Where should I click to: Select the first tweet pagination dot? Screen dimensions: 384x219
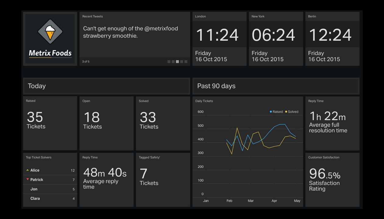169,62
